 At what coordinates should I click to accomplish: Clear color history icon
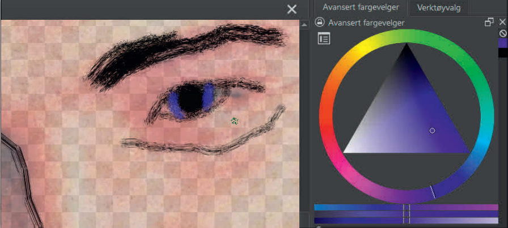pos(503,33)
